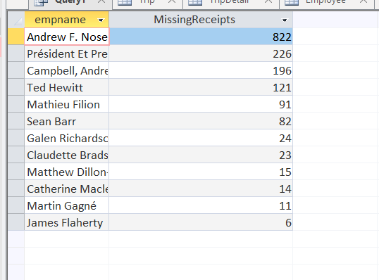
Task: Select the Galen Richardson name cell
Action: point(67,138)
